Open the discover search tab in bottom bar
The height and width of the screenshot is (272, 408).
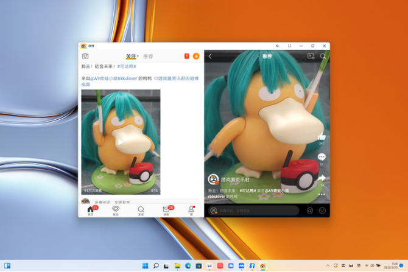click(x=141, y=211)
